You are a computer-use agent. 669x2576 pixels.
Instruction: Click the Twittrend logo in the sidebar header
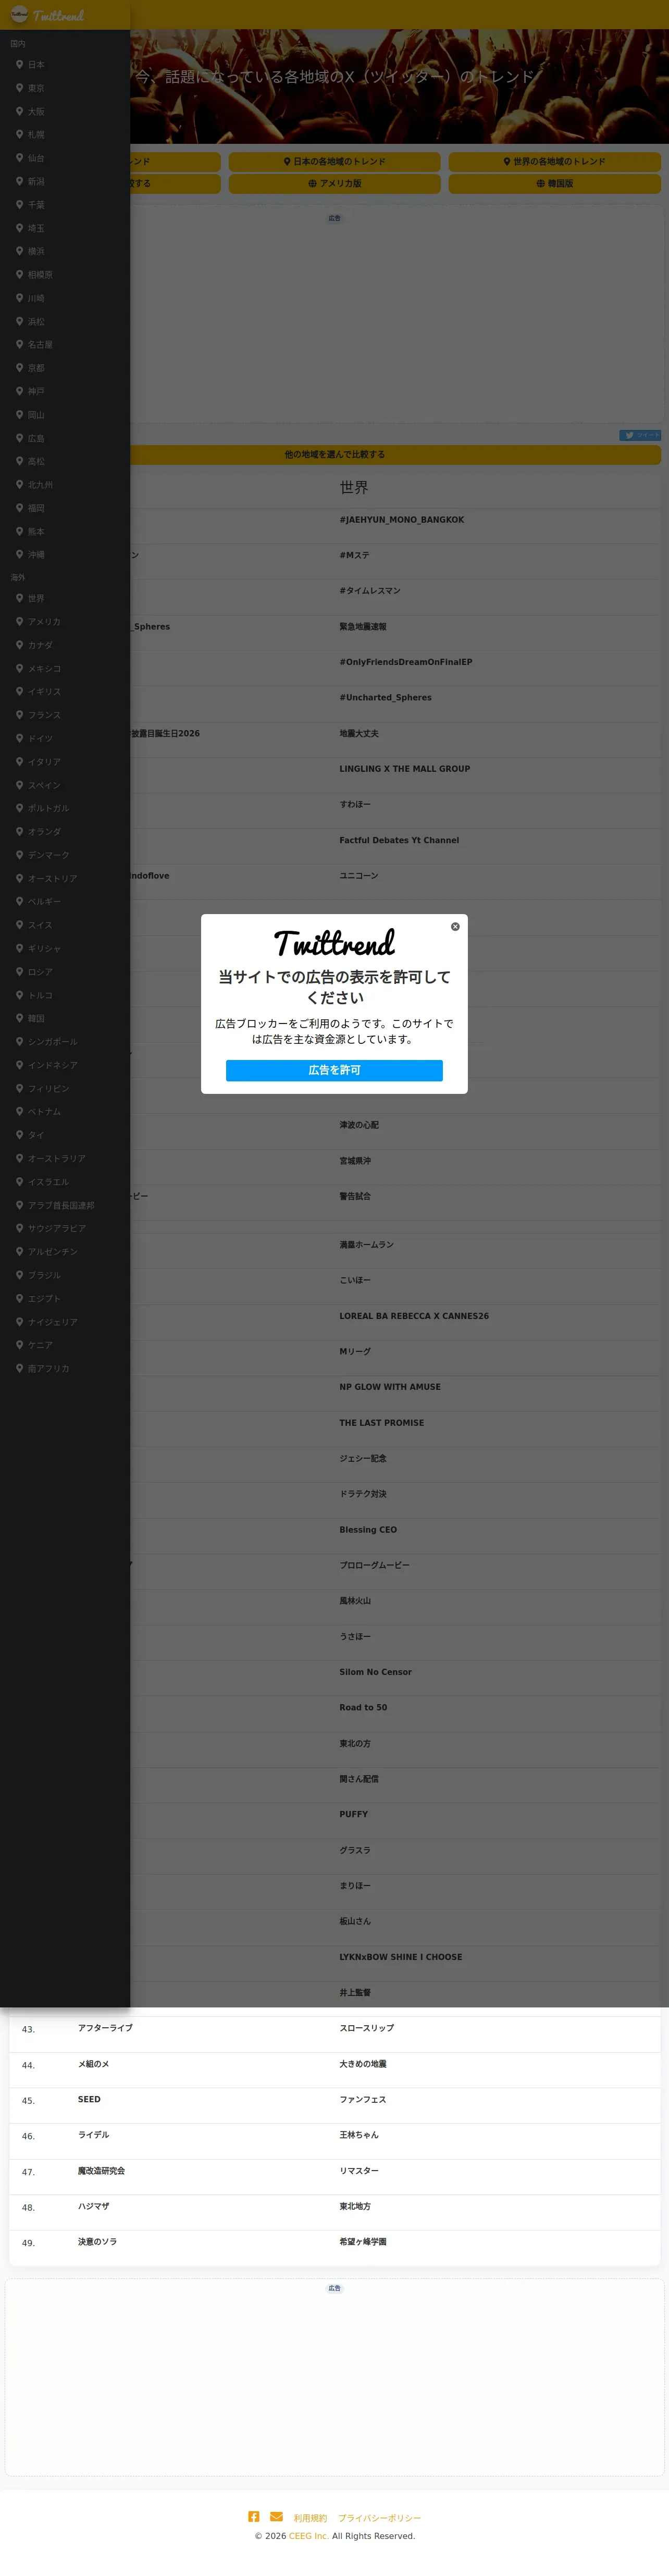tap(47, 15)
